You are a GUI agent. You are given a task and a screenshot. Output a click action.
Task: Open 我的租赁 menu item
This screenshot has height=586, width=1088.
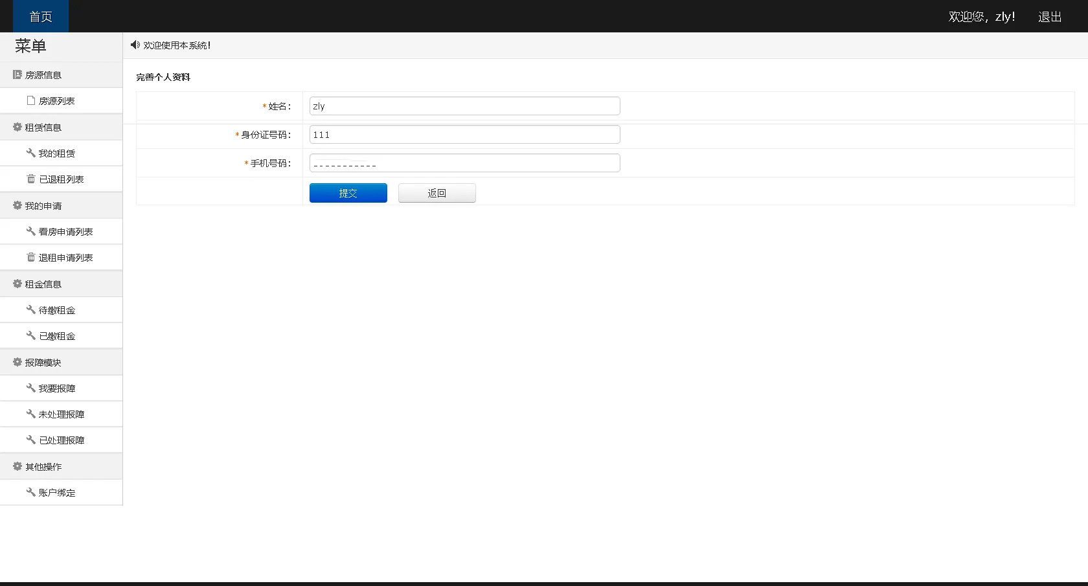(x=61, y=153)
